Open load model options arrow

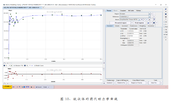pyautogui.click(x=151, y=23)
